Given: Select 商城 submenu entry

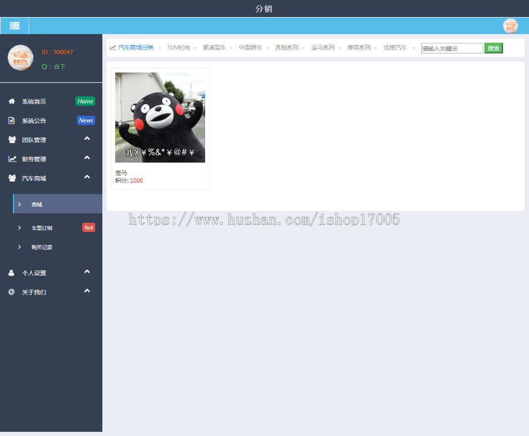Looking at the screenshot, I should point(58,204).
